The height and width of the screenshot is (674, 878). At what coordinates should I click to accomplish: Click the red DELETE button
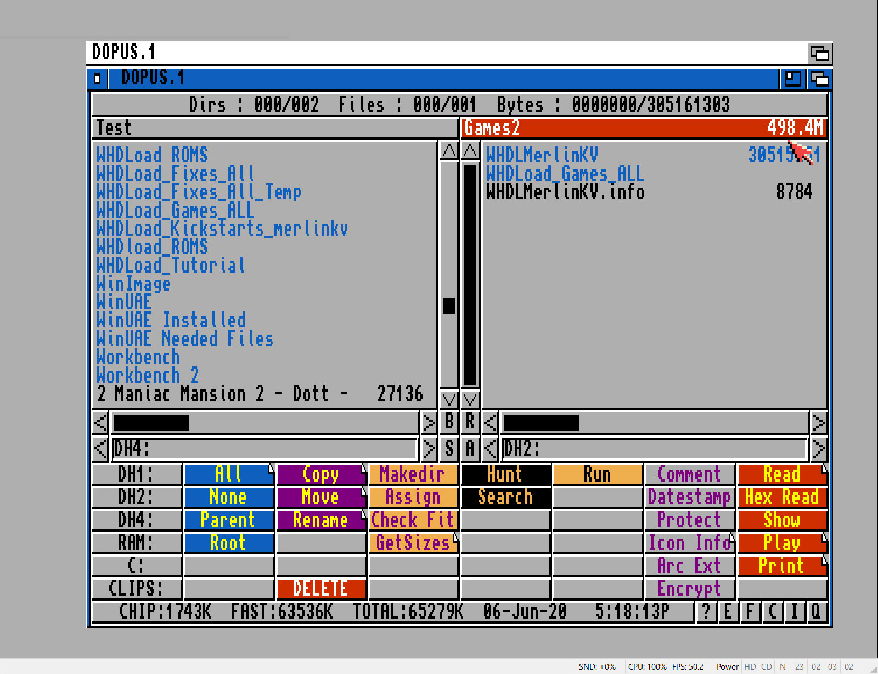point(321,588)
